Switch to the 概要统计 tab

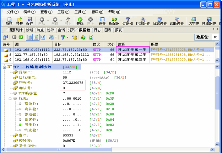tap(15, 30)
